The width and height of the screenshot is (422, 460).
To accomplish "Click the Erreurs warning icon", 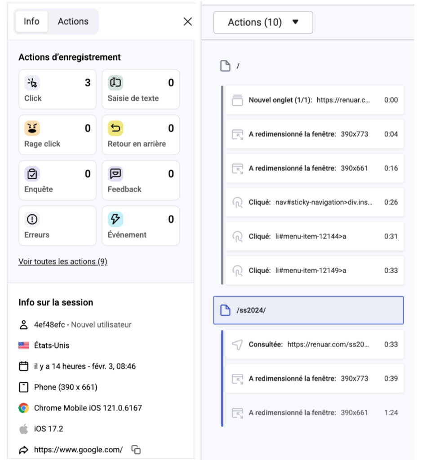I will (32, 219).
